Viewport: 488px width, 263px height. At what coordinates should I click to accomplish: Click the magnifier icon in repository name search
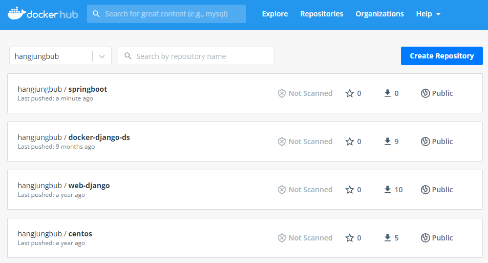coord(128,56)
